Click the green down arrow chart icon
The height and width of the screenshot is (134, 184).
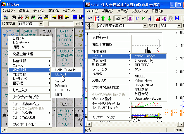pyautogui.click(x=109, y=19)
